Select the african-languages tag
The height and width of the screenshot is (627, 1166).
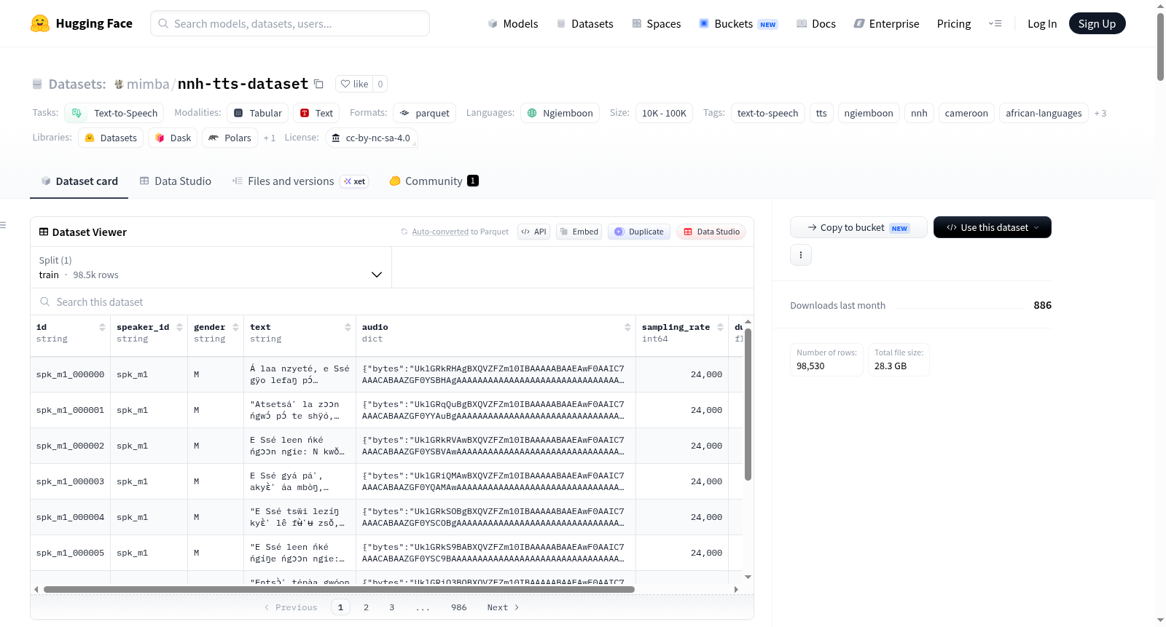pos(1044,113)
